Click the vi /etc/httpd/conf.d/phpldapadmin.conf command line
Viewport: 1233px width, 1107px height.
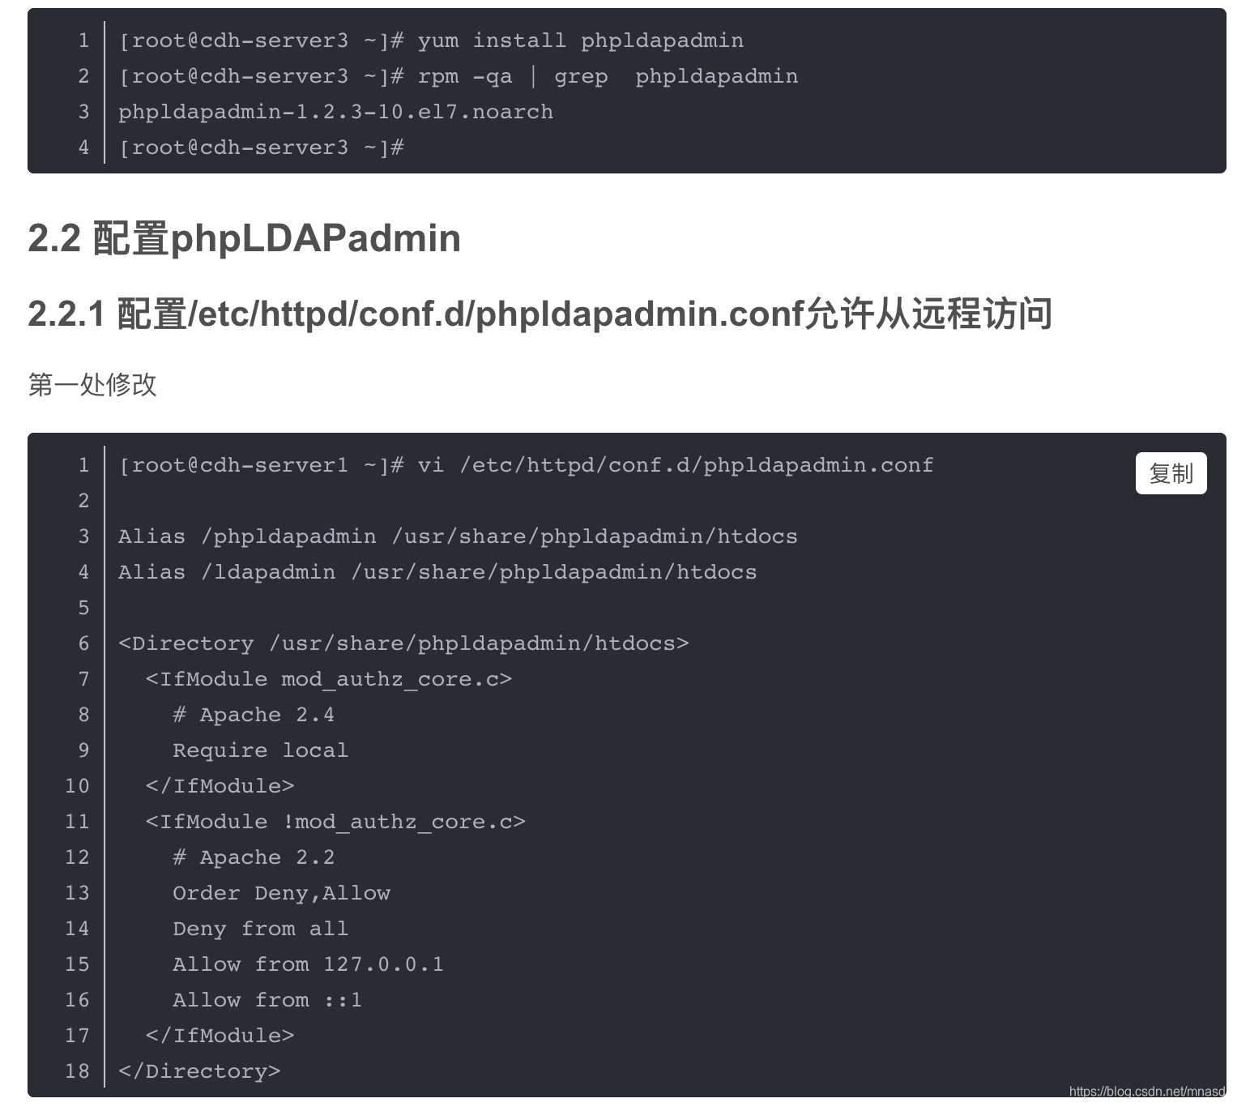(x=526, y=465)
